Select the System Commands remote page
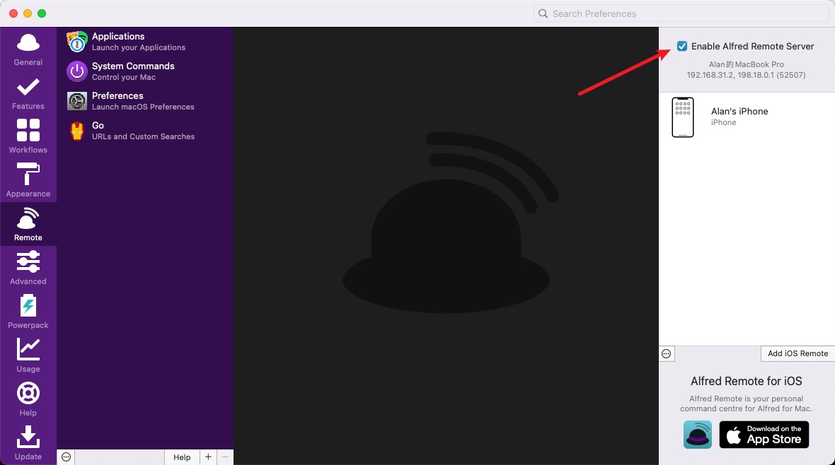This screenshot has height=465, width=835. point(145,71)
